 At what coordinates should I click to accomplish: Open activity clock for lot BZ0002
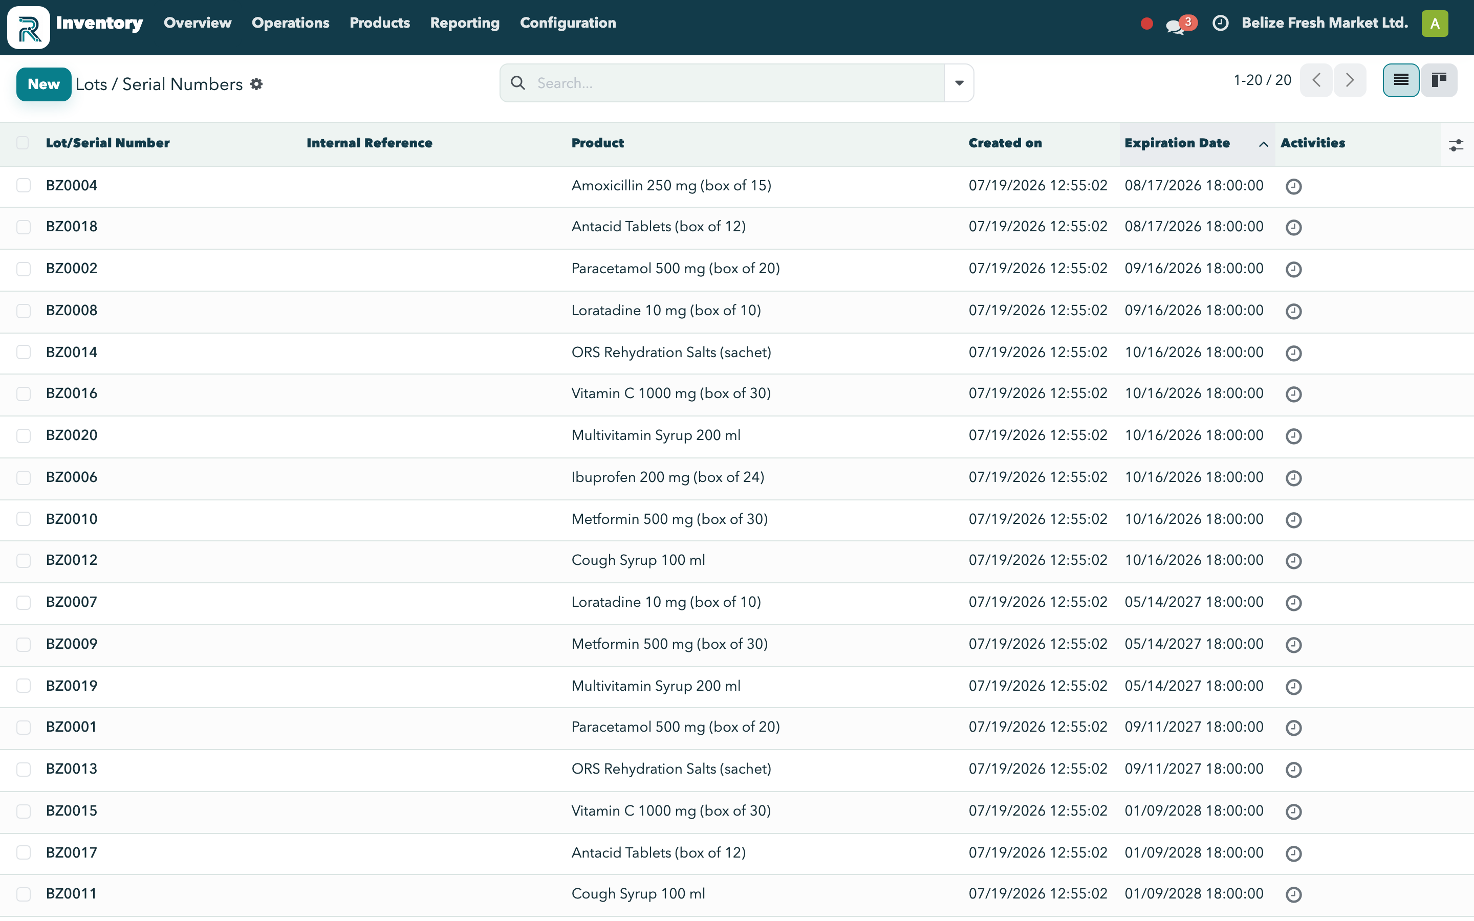[x=1294, y=269]
